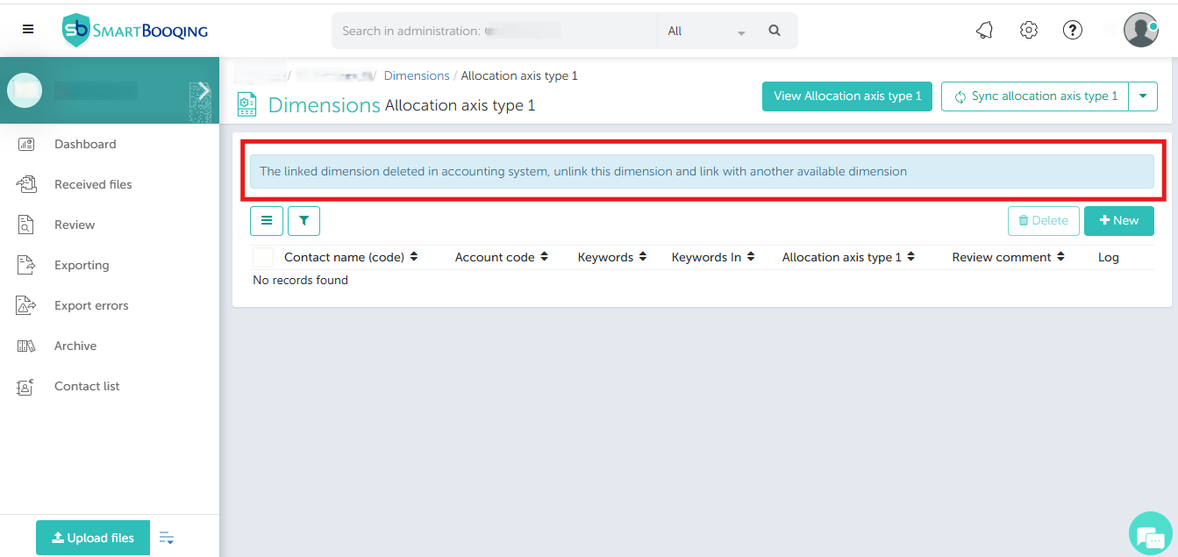Open the live chat bubble icon
Image resolution: width=1178 pixels, height=557 pixels.
[1149, 535]
